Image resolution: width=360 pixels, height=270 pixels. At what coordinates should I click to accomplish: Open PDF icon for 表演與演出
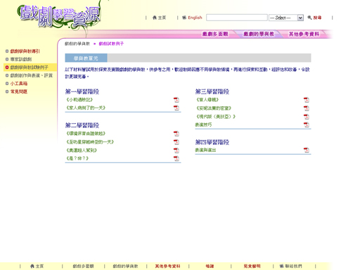click(x=307, y=150)
